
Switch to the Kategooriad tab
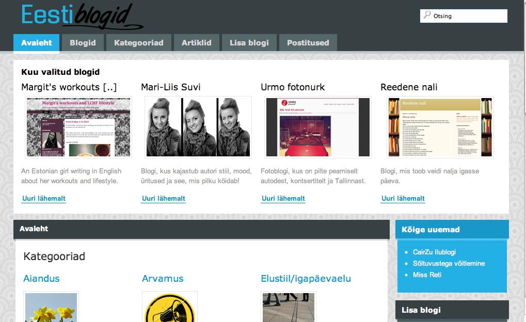click(x=139, y=43)
